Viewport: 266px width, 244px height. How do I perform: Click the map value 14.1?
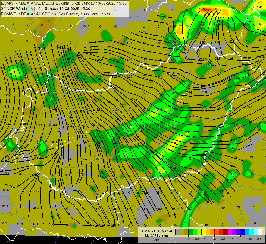(x=173, y=10)
